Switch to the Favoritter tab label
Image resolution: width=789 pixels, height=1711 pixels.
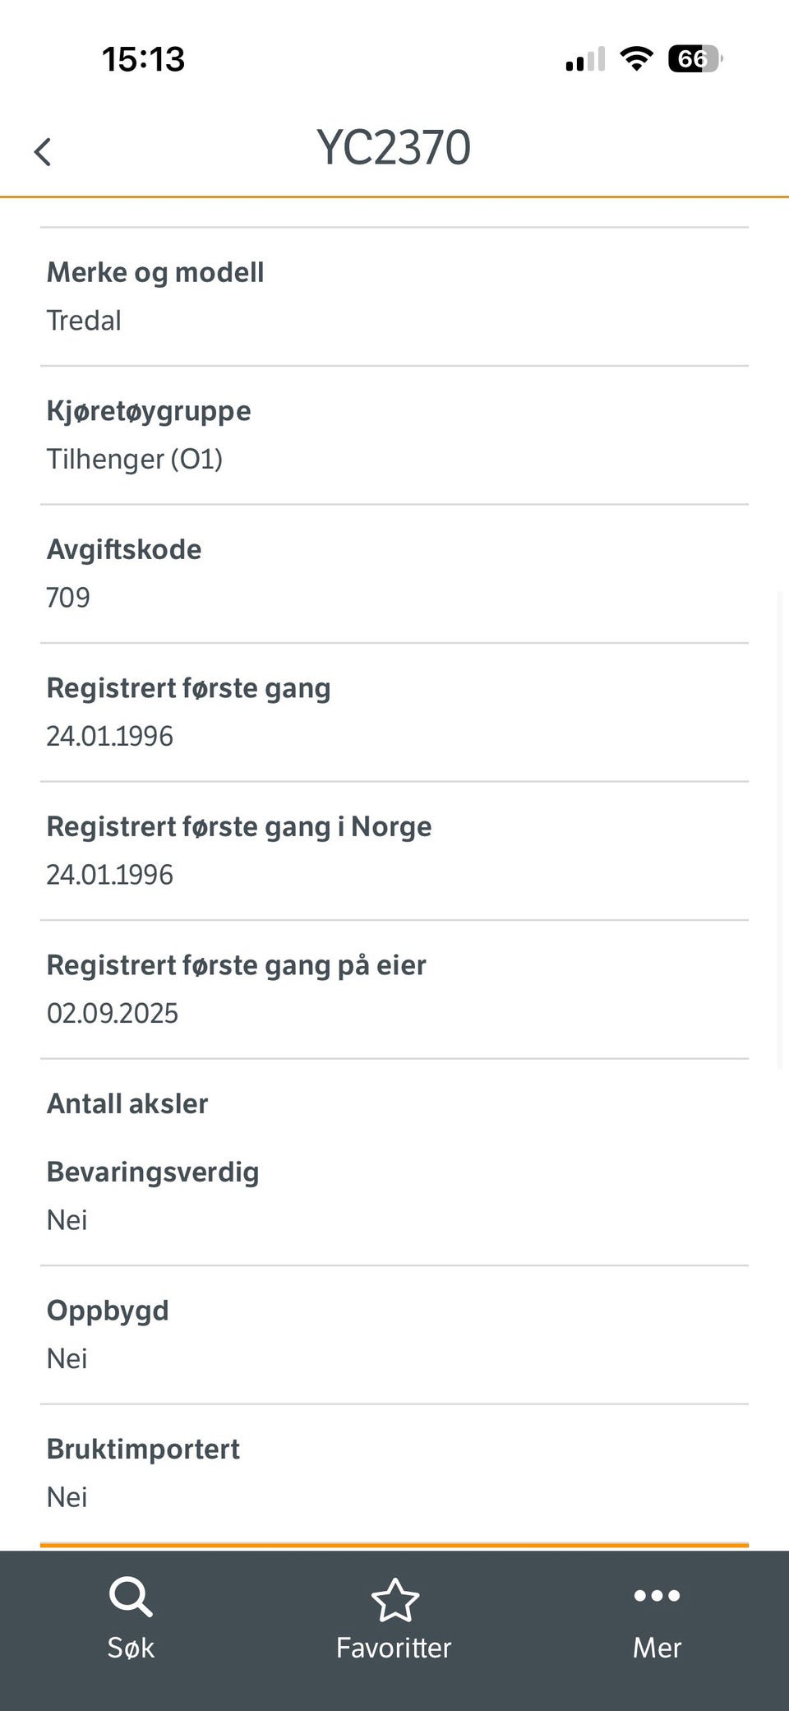(x=394, y=1648)
